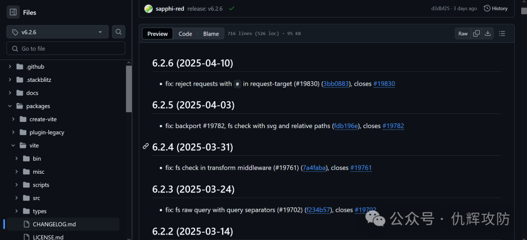Open the src folder

(x=36, y=198)
